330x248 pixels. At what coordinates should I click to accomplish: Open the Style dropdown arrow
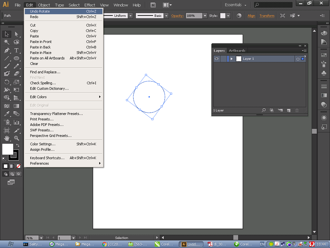[x=228, y=15]
